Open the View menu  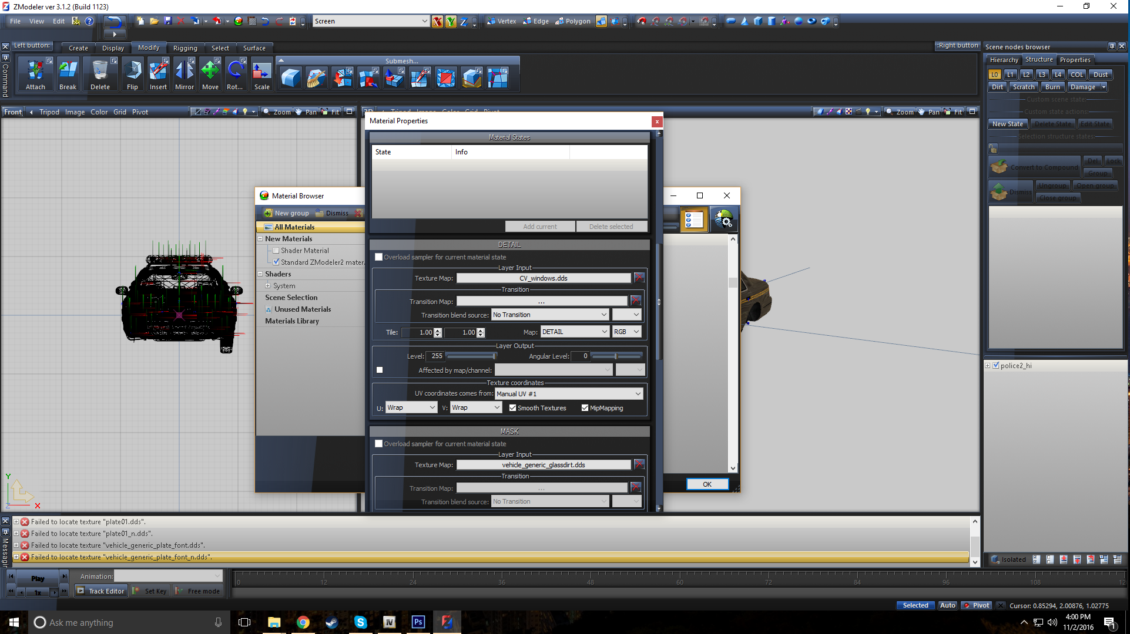(x=36, y=21)
